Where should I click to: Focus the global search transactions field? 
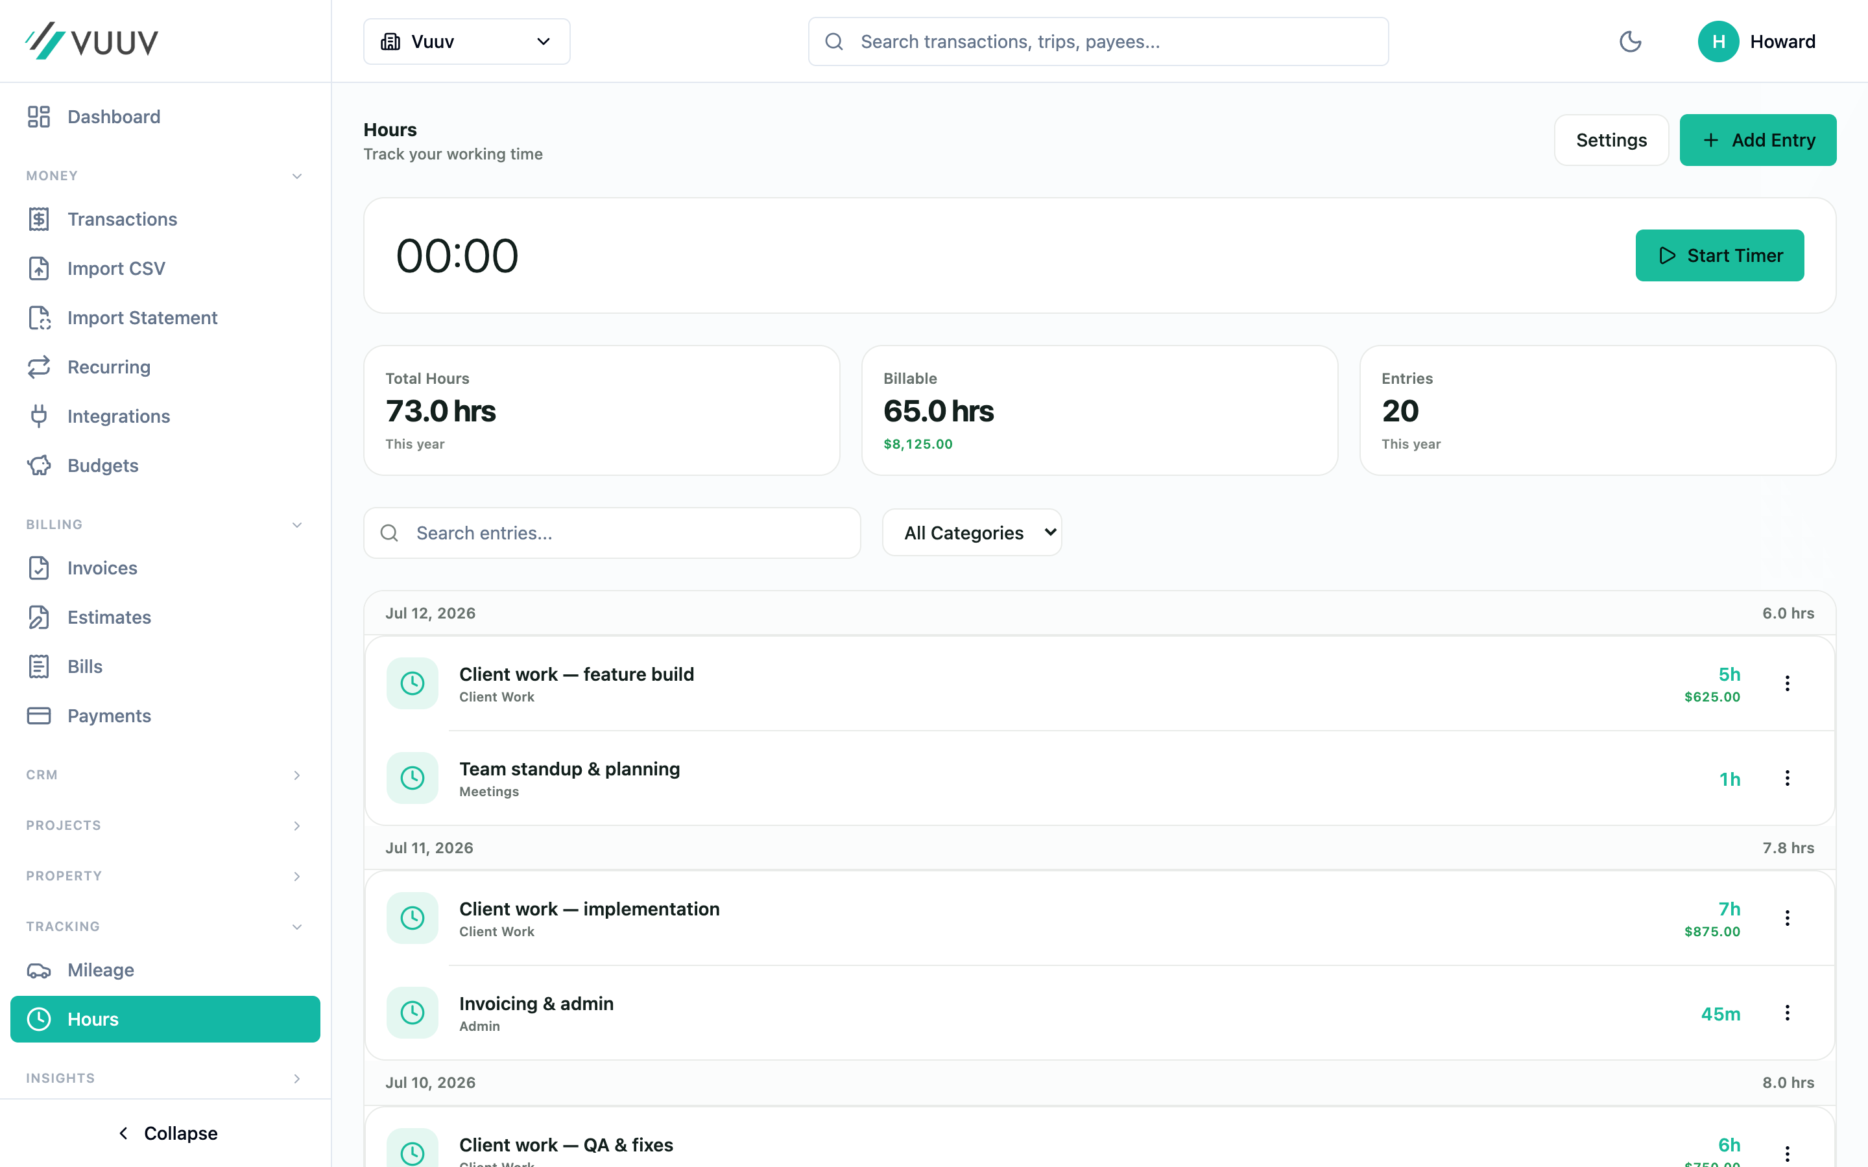click(1097, 41)
